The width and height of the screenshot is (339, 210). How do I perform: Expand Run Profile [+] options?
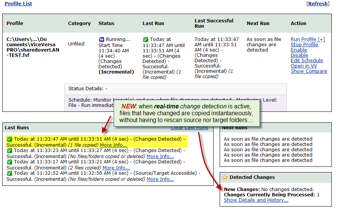click(308, 39)
